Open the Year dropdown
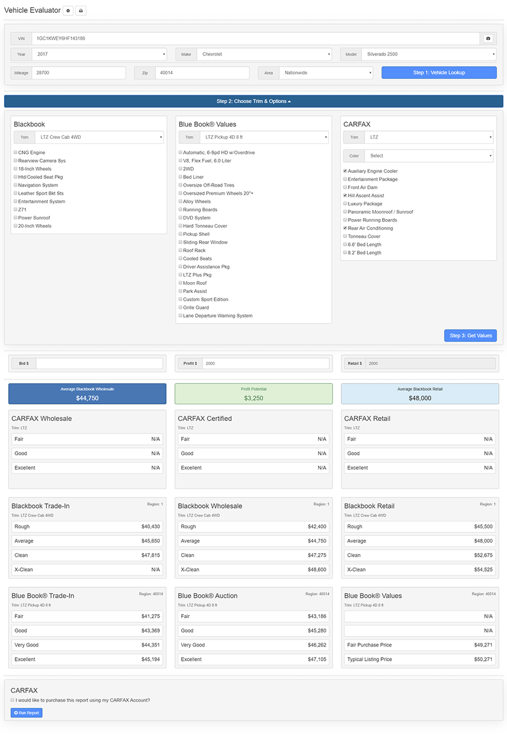The height and width of the screenshot is (736, 507). coord(99,54)
